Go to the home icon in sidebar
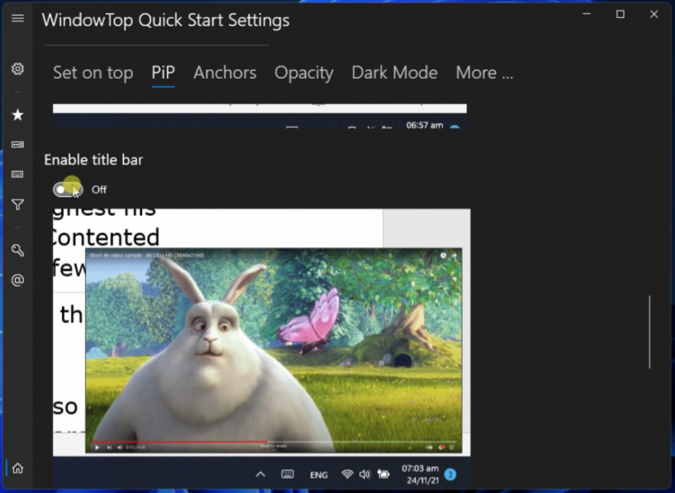This screenshot has height=493, width=675. [18, 468]
